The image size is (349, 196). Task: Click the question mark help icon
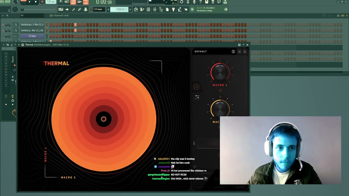coord(200,2)
